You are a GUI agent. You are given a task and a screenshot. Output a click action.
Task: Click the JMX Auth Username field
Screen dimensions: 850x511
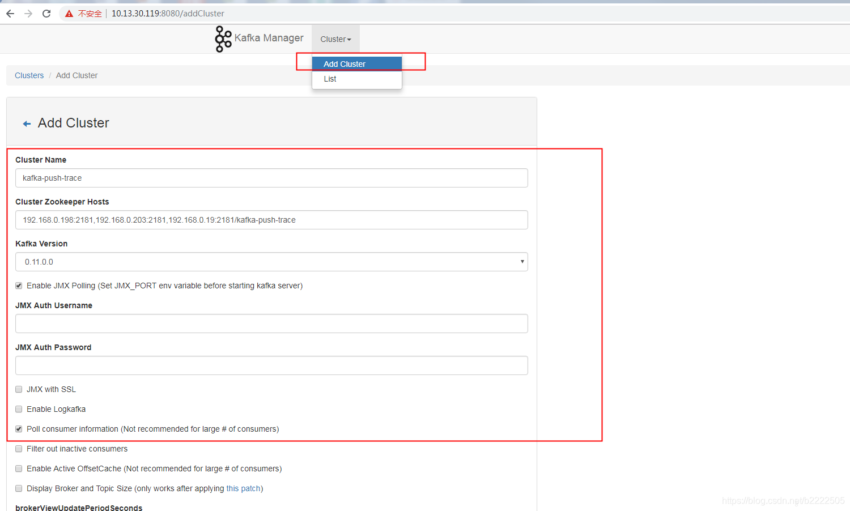tap(271, 323)
